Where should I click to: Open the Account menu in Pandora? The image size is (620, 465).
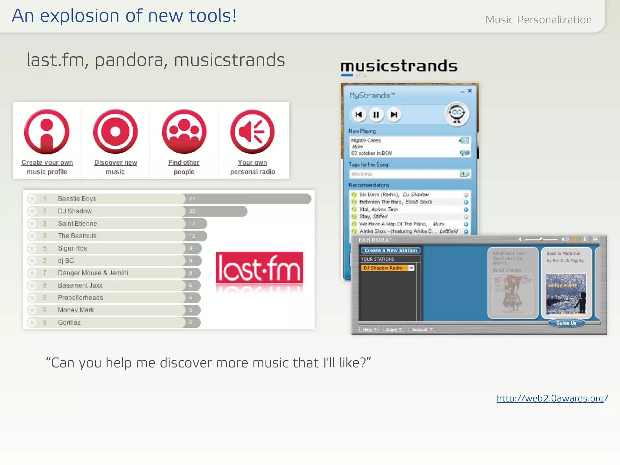(422, 329)
